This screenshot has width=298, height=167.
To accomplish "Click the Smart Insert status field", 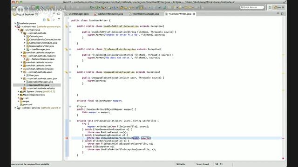I will tap(203, 164).
